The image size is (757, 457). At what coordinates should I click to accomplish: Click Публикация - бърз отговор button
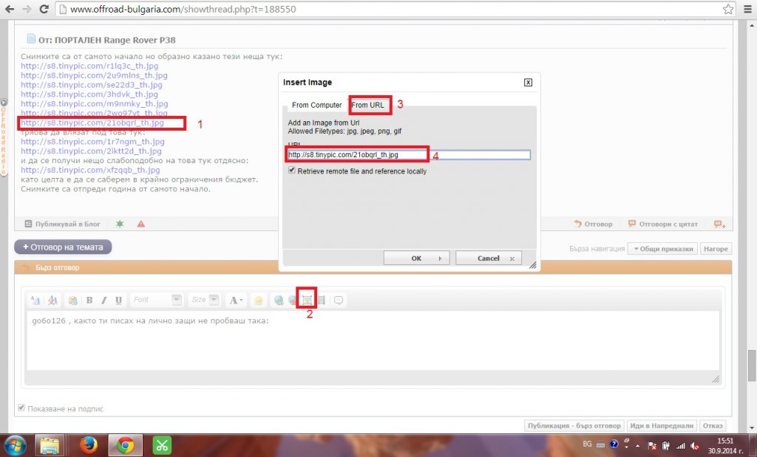574,426
